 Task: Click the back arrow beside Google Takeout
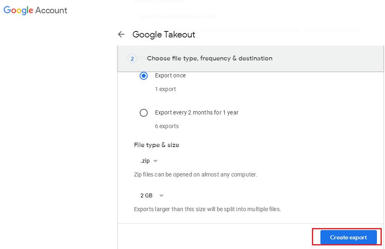[x=121, y=34]
